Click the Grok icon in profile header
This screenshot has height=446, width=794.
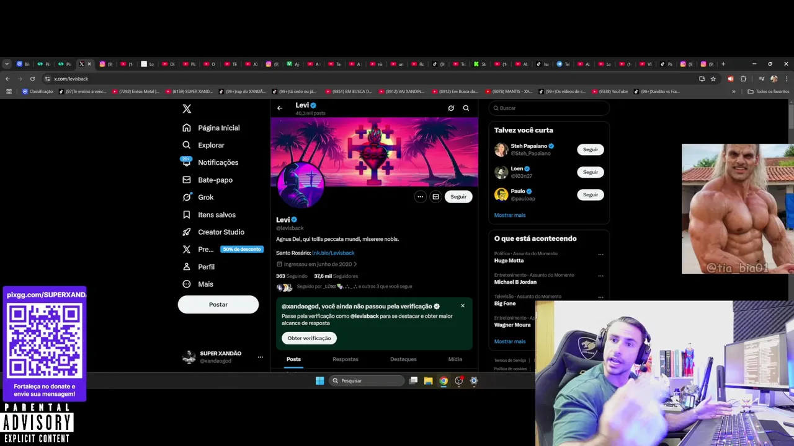(451, 108)
